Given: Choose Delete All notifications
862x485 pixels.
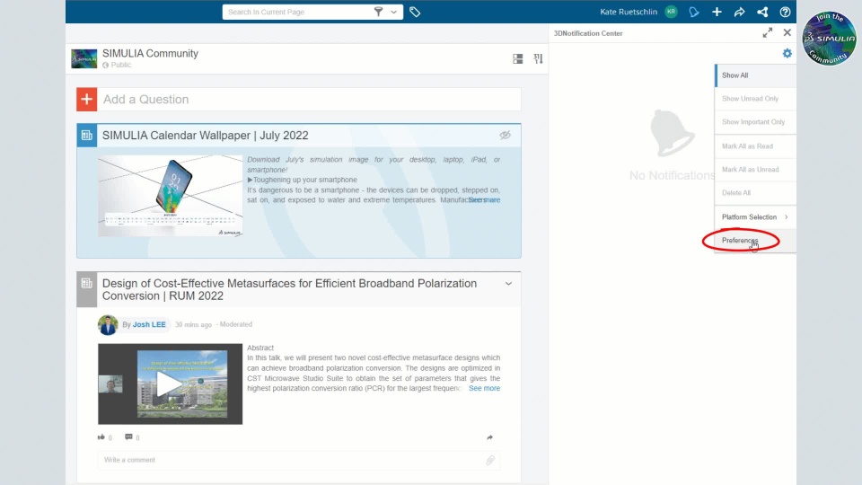Looking at the screenshot, I should 755,193.
